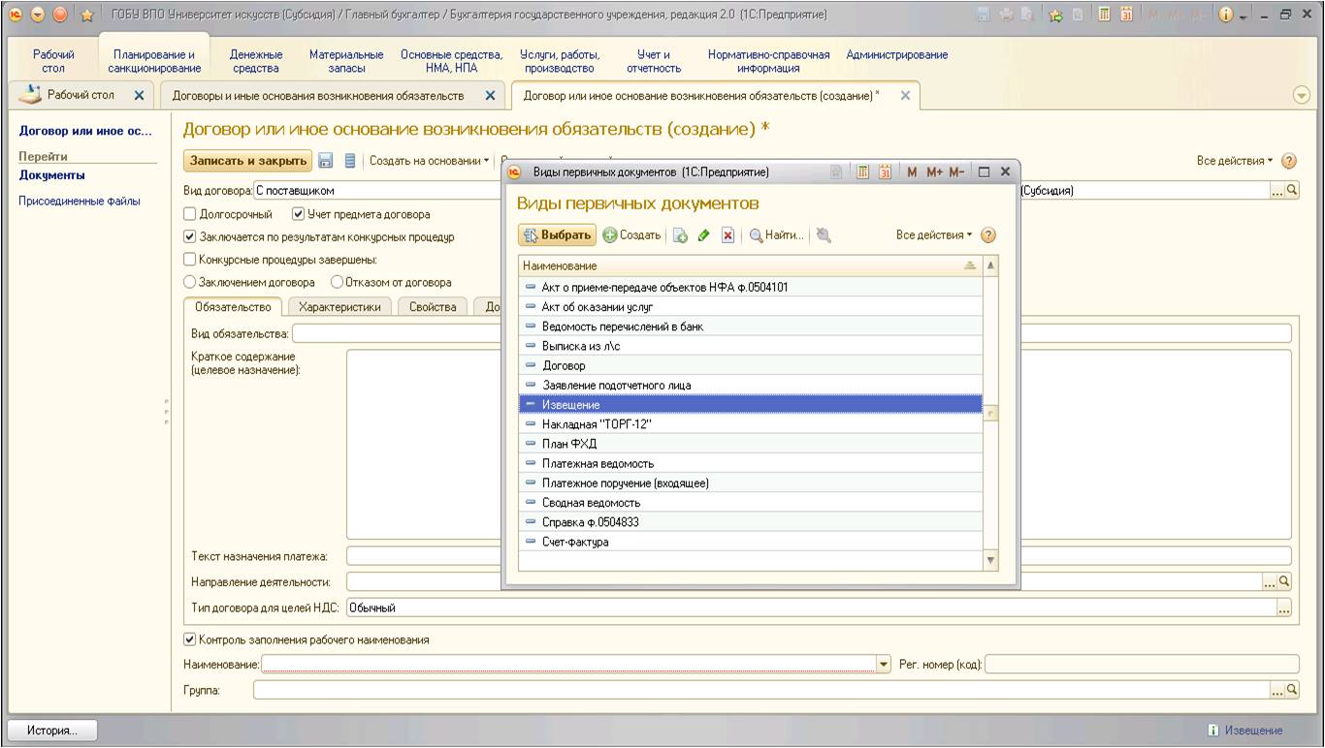Mark the item for deletion with the red X icon
Image resolution: width=1325 pixels, height=748 pixels.
pyautogui.click(x=727, y=235)
